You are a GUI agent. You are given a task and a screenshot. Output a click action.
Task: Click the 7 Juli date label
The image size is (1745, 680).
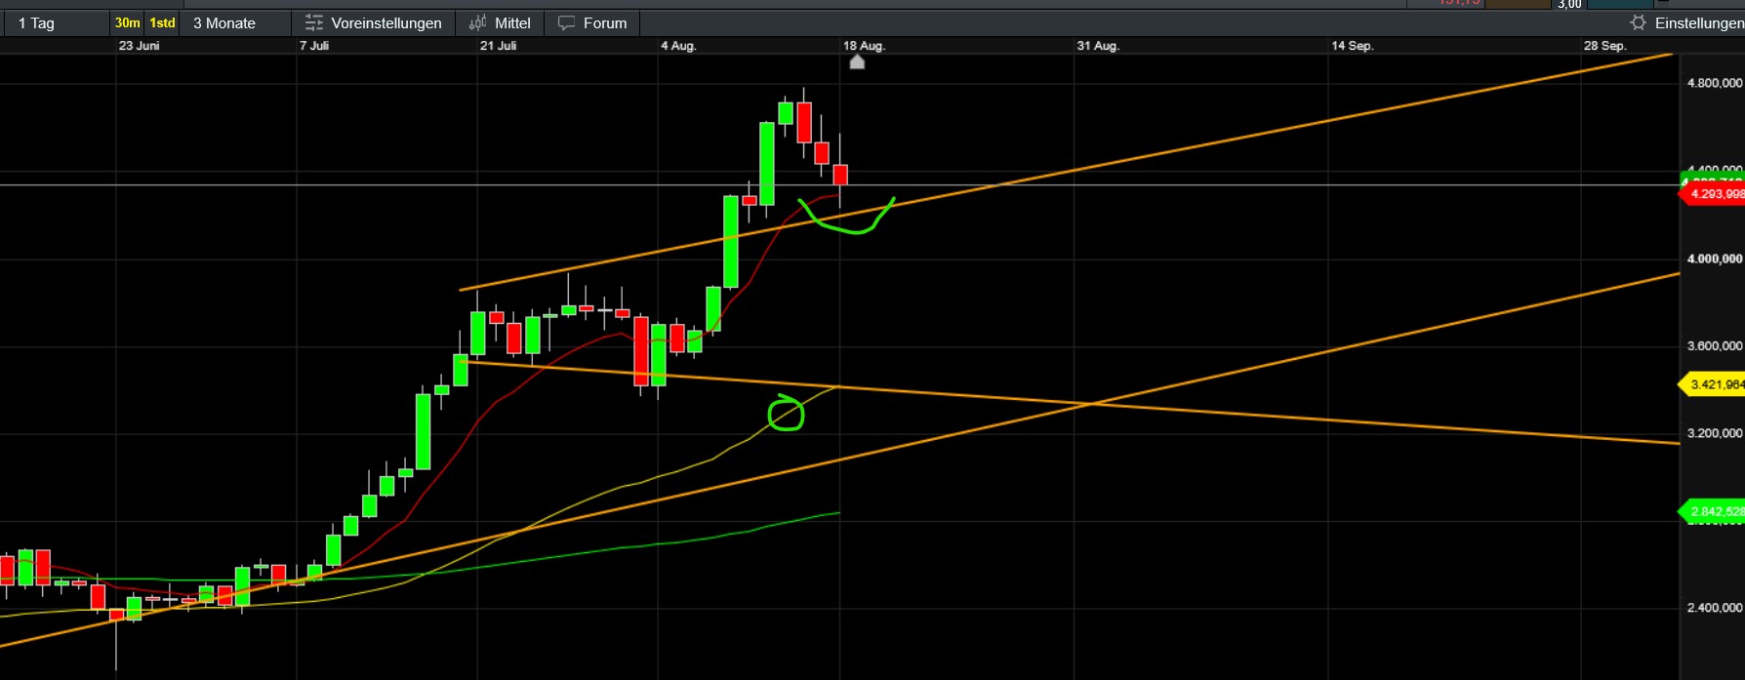(x=314, y=46)
